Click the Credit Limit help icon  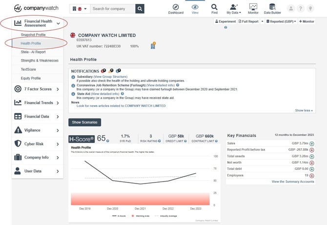(x=185, y=141)
